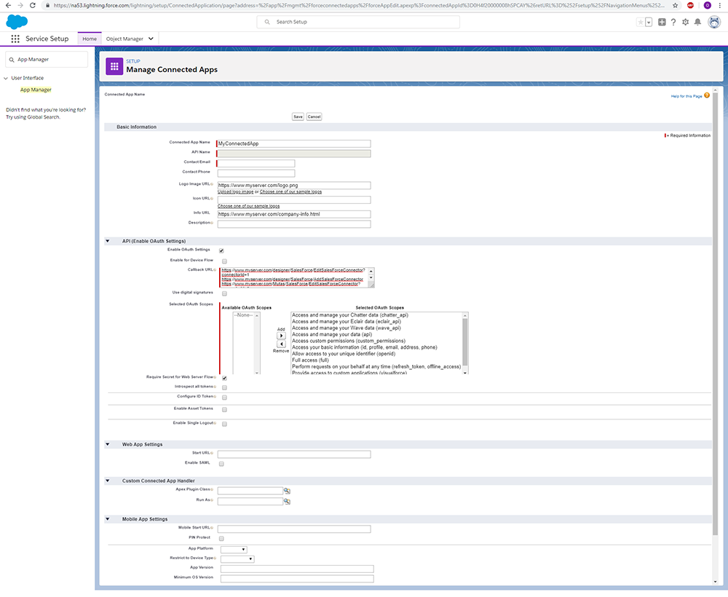
Task: Collapse Web App Settings section
Action: [x=108, y=445]
